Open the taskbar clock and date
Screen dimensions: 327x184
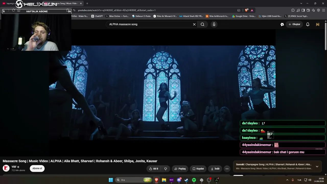(319, 180)
